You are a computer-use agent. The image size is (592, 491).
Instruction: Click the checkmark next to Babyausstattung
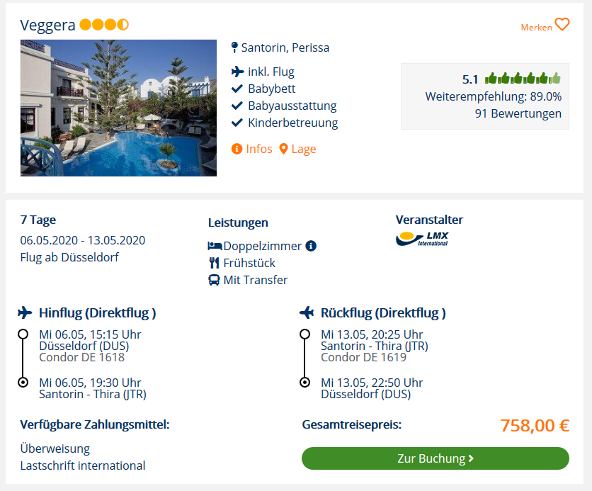tap(238, 106)
